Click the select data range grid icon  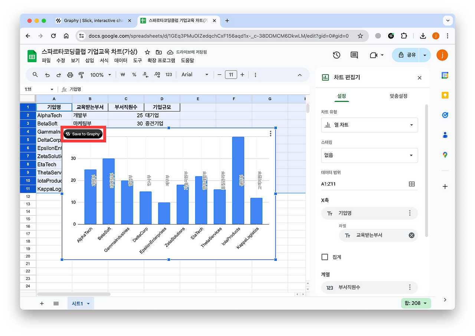(x=412, y=184)
